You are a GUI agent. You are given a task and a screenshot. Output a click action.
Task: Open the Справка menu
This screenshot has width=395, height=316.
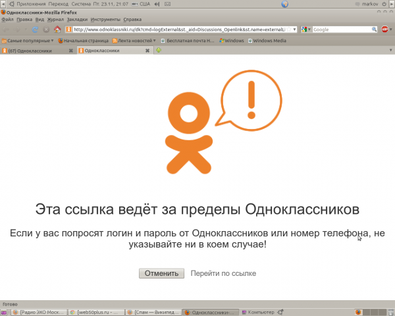click(132, 19)
